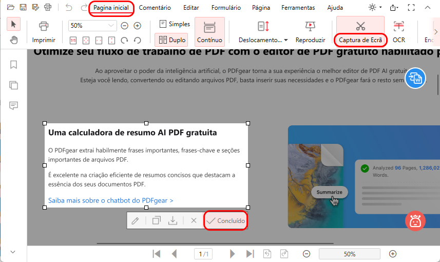Image resolution: width=440 pixels, height=262 pixels.
Task: Zoom out using the bottom bar minus
Action: click(307, 254)
